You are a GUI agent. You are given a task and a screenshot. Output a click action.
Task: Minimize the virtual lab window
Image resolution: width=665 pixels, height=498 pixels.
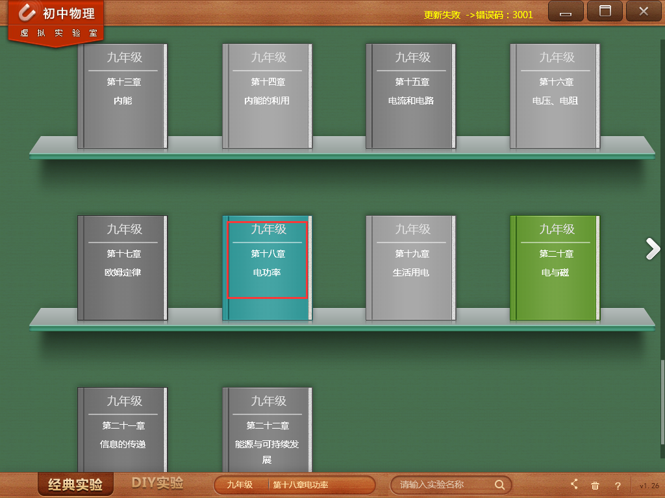[x=566, y=11]
